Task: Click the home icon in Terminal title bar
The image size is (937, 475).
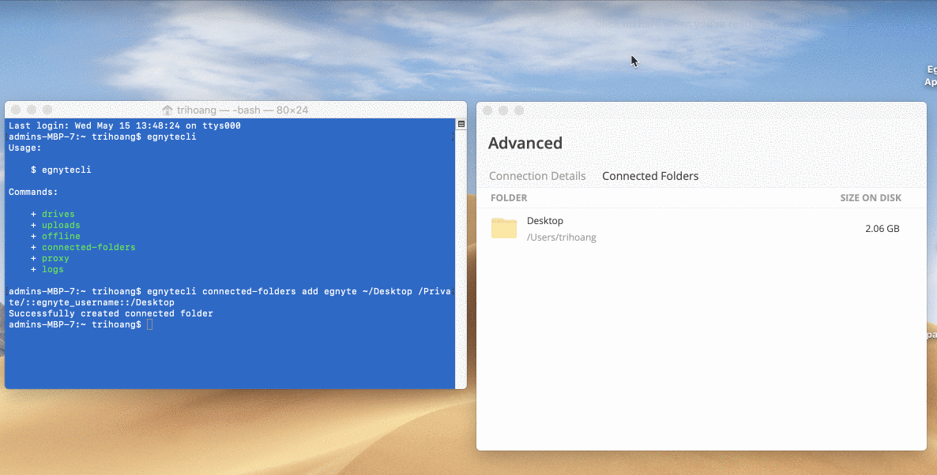Action: point(167,110)
